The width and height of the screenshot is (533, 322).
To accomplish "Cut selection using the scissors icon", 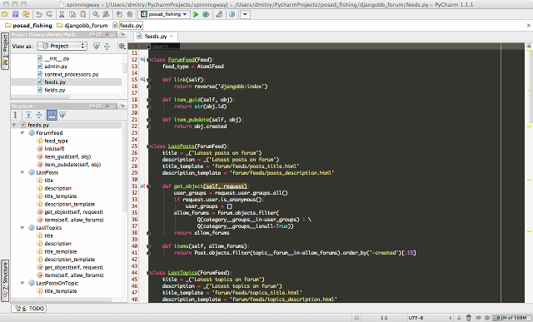I will (x=62, y=14).
